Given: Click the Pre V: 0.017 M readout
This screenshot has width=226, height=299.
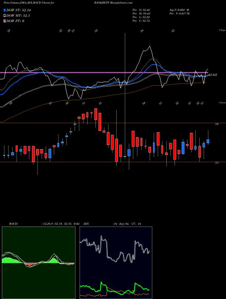Looking at the screenshot, I should (179, 14).
